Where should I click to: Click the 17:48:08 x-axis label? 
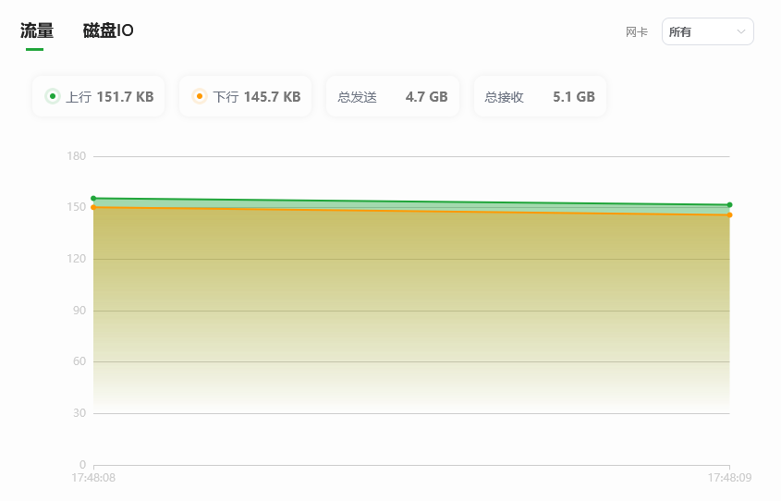pyautogui.click(x=93, y=478)
